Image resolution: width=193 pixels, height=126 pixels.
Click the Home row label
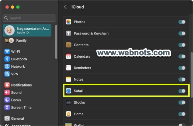click(x=79, y=114)
